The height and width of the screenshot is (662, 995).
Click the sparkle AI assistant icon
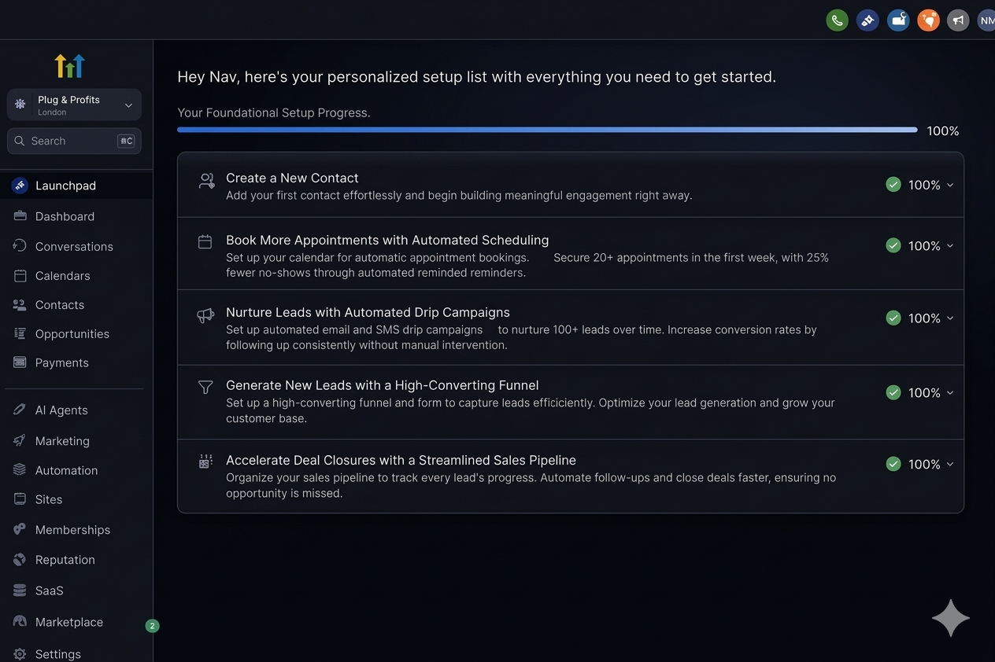click(950, 618)
